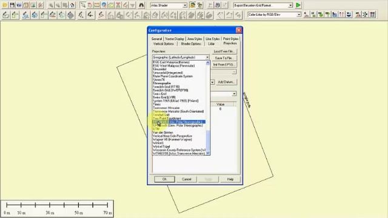
Task: Click the projection list scroll-down arrow
Action: tap(208, 153)
